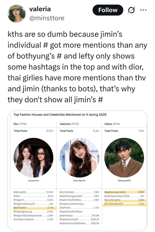The image size is (155, 232).
Task: Select the #celinesummer2026 hashtag row
Action: tap(124, 196)
